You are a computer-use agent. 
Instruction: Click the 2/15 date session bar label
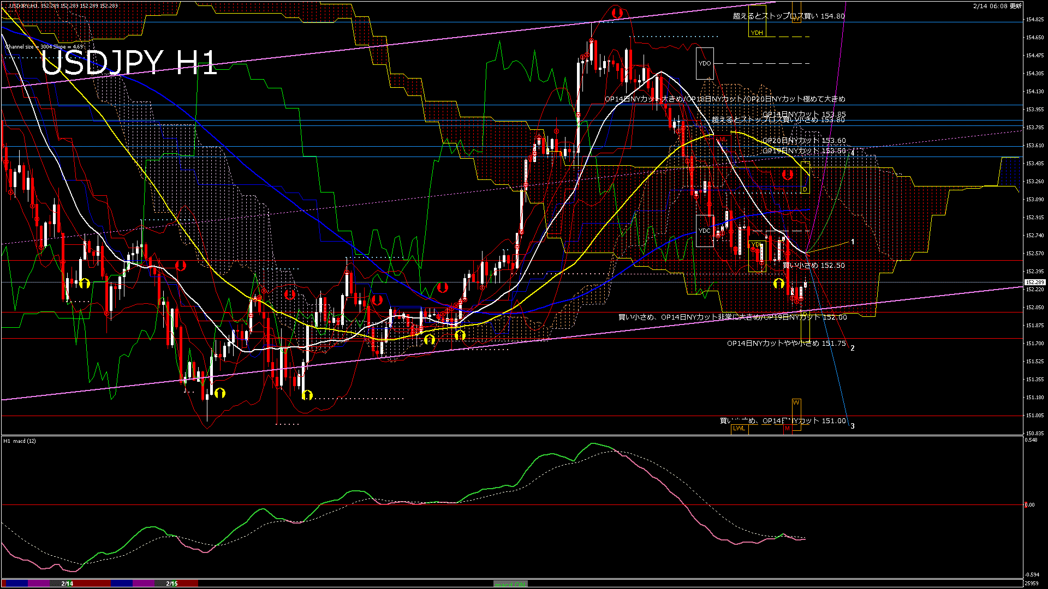coord(172,584)
